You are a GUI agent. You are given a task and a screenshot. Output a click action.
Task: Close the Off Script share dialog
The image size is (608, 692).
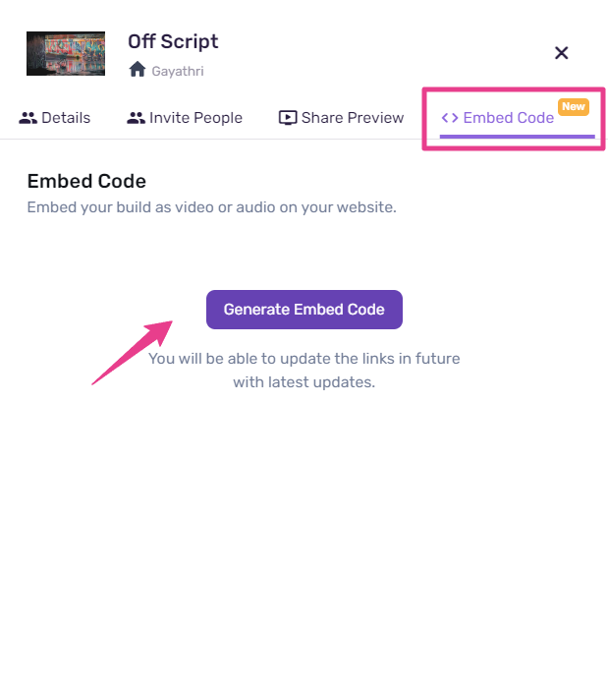(x=562, y=53)
